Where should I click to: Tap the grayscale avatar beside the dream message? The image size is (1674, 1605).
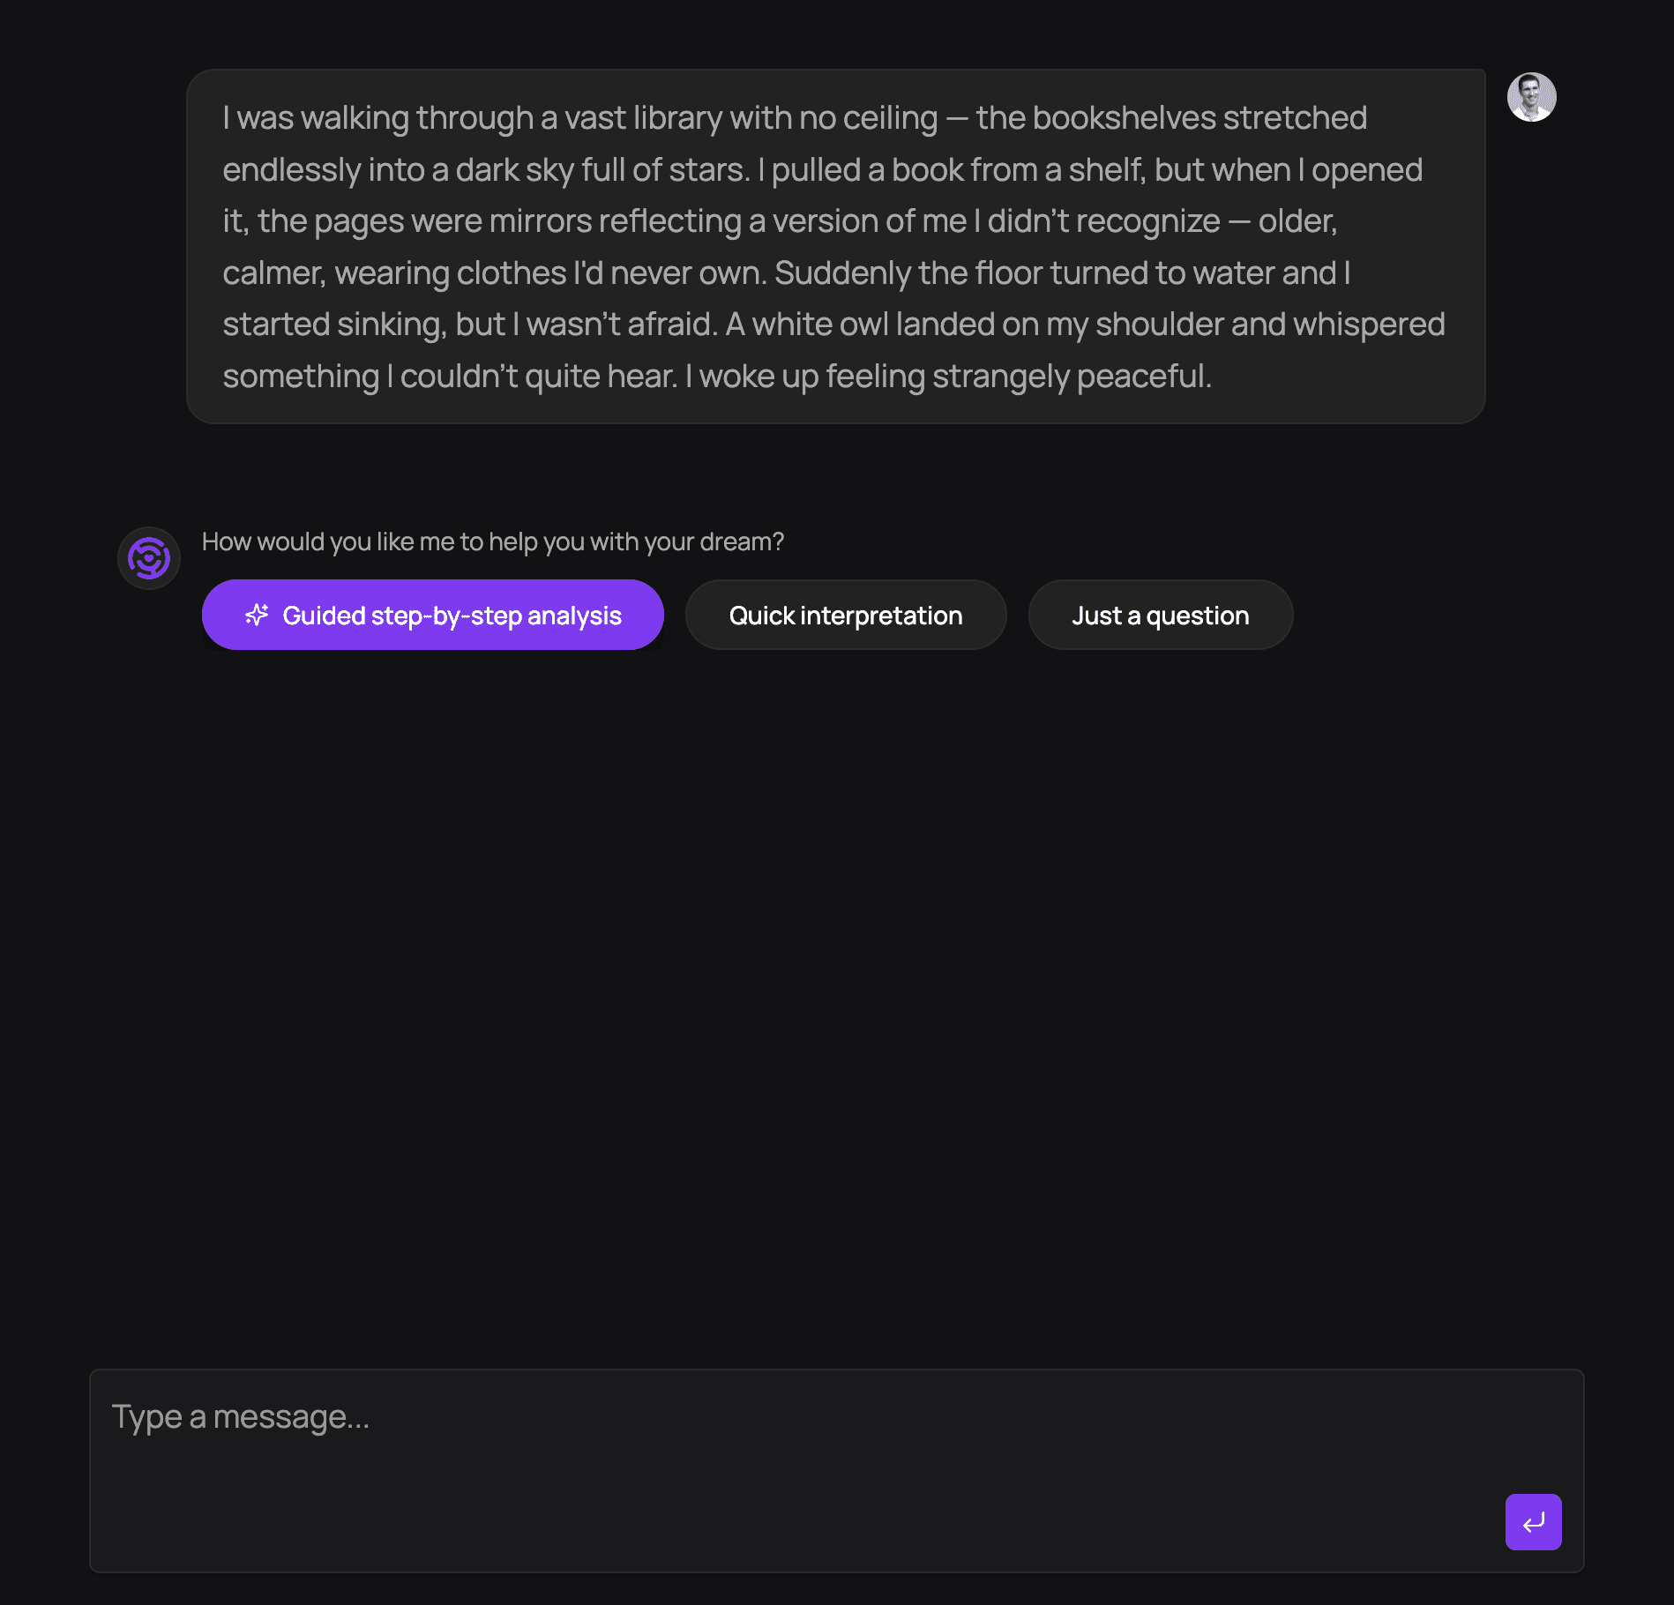coord(1532,95)
